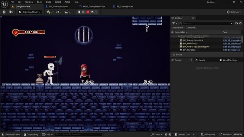The width and height of the screenshot is (244, 137).
Task: Click the Outliner search field
Action: tap(206, 23)
